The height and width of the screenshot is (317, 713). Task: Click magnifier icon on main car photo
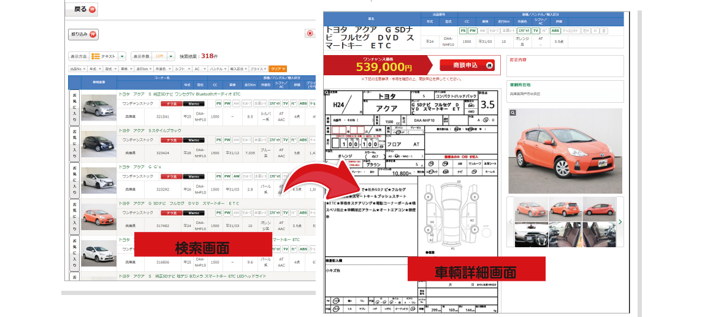click(x=513, y=112)
